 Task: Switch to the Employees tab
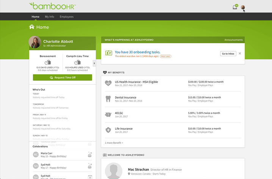pyautogui.click(x=67, y=17)
